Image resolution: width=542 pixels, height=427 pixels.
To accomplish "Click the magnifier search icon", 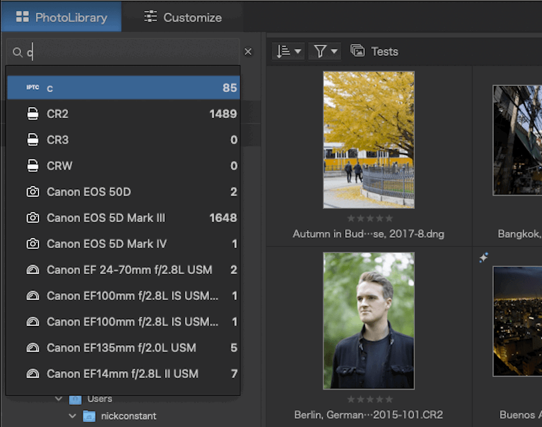I will pyautogui.click(x=17, y=52).
